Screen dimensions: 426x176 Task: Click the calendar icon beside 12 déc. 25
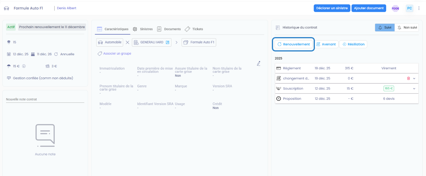click(9, 54)
